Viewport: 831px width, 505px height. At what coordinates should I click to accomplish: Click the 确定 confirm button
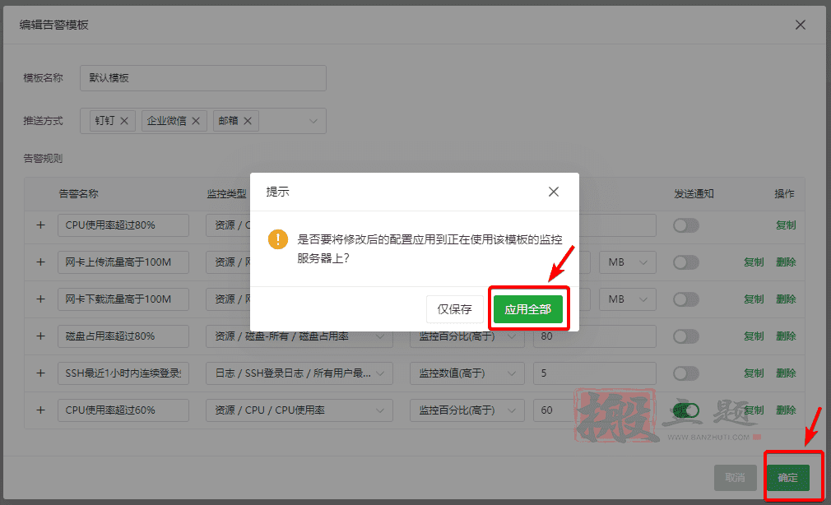(787, 477)
